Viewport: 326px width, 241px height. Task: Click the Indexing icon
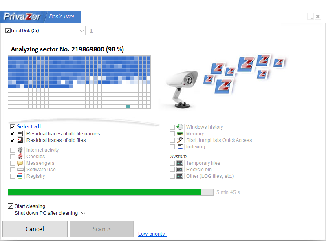pyautogui.click(x=180, y=146)
